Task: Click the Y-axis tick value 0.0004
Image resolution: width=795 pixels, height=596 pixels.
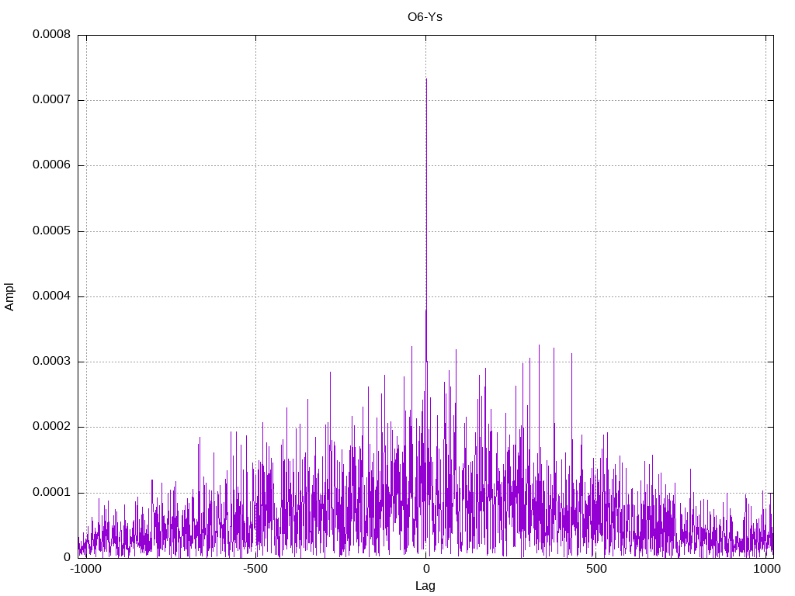Action: 52,296
